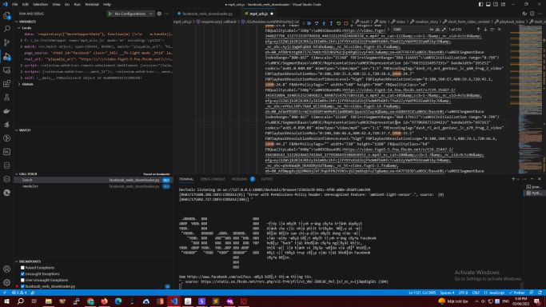The height and width of the screenshot is (307, 546).
Task: Click Ln 1121 cursor position in status bar
Action: point(422,293)
